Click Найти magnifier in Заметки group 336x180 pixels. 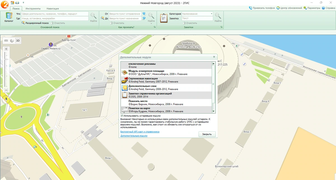[x=218, y=15]
